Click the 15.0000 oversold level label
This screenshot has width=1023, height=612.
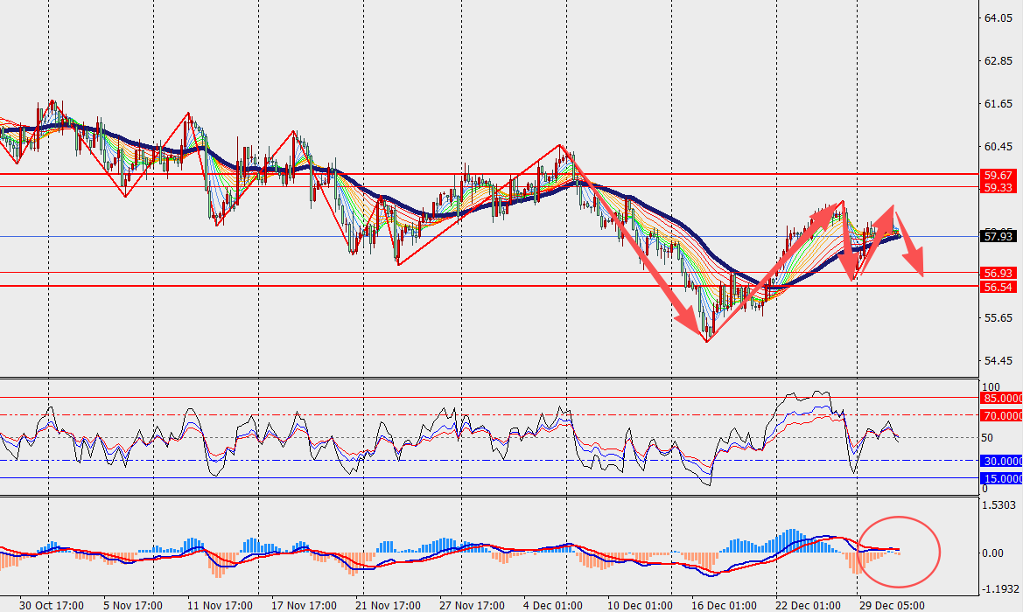1002,478
